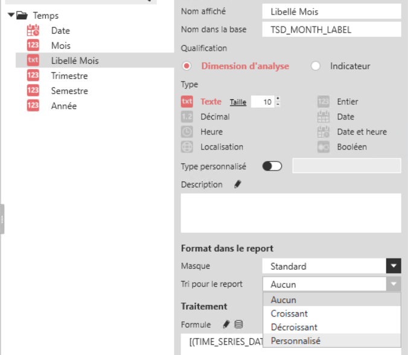Collapse the Temps folder tree

[x=11, y=16]
